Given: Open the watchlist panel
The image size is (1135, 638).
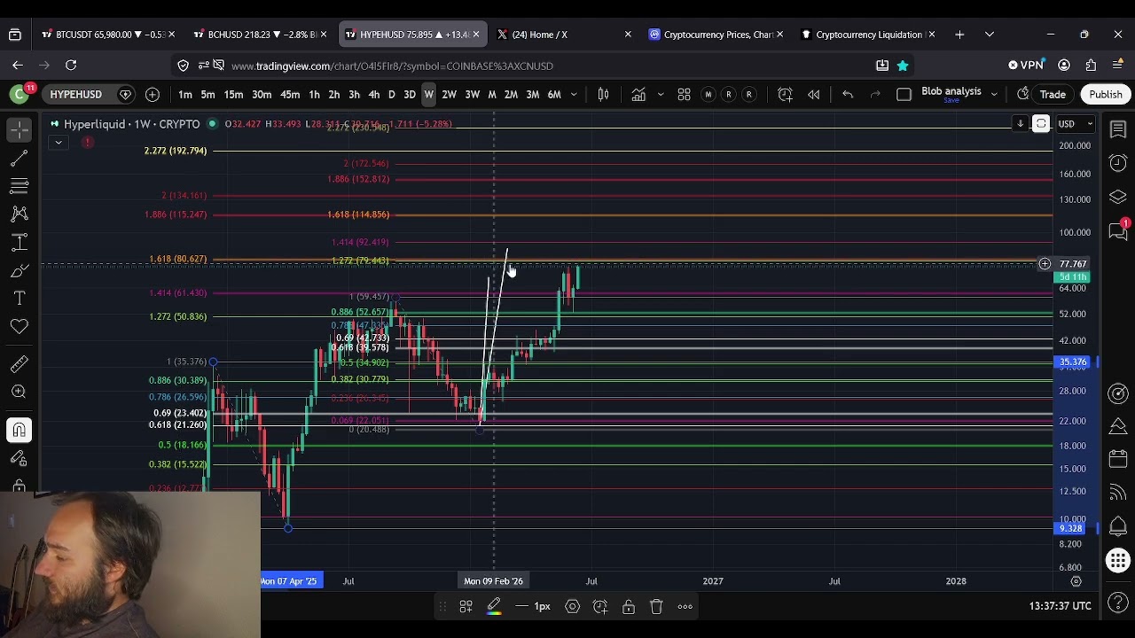Looking at the screenshot, I should 1118,130.
